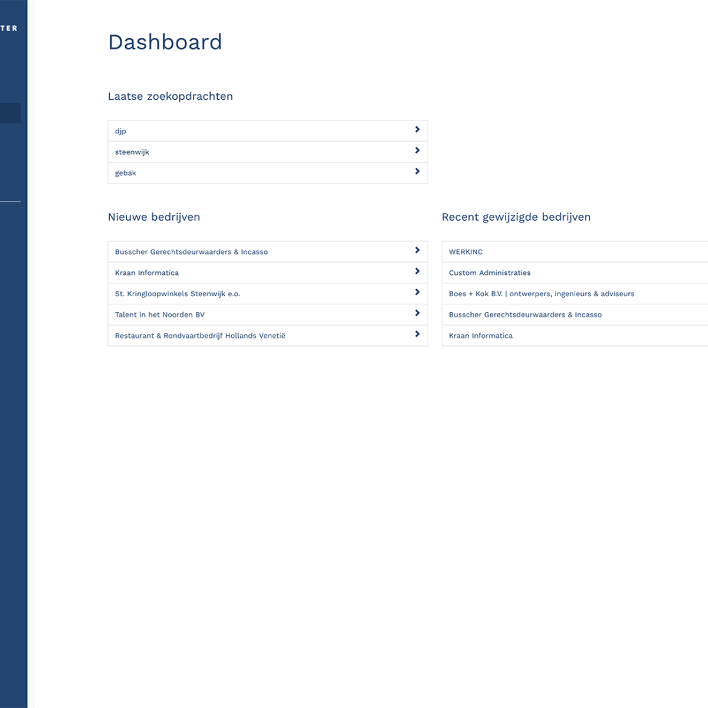708x708 pixels.
Task: Open Kraan Informatica under Nieuwe bedrijven
Action: (x=147, y=273)
